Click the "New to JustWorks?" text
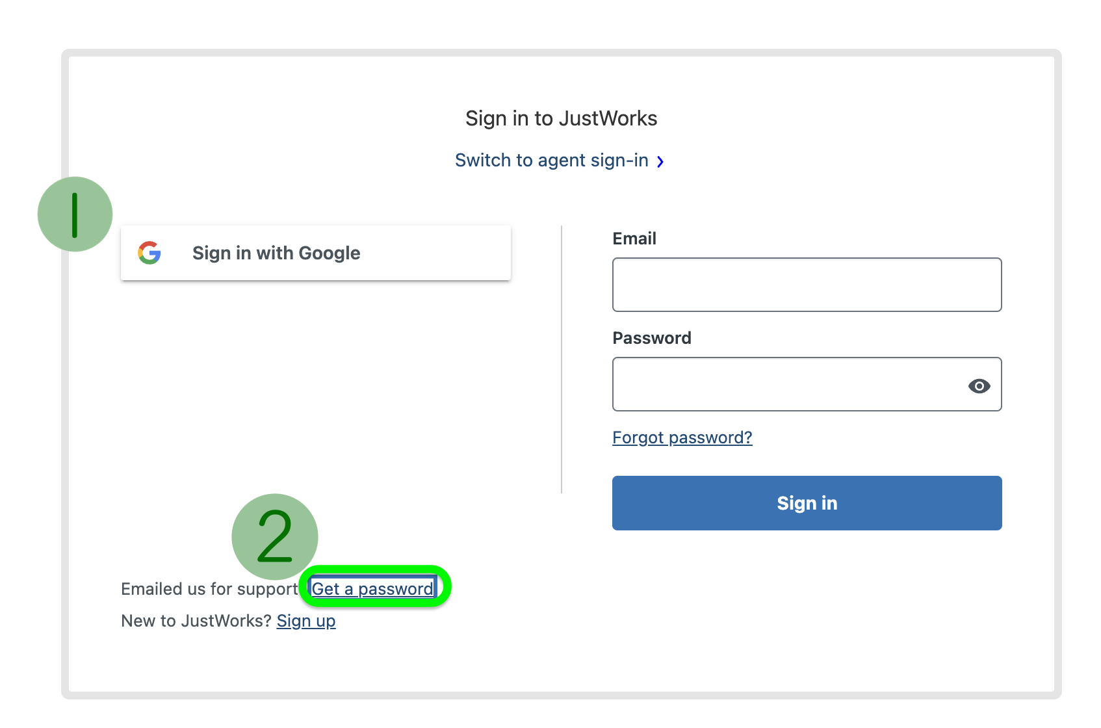The image size is (1101, 728). [x=196, y=621]
